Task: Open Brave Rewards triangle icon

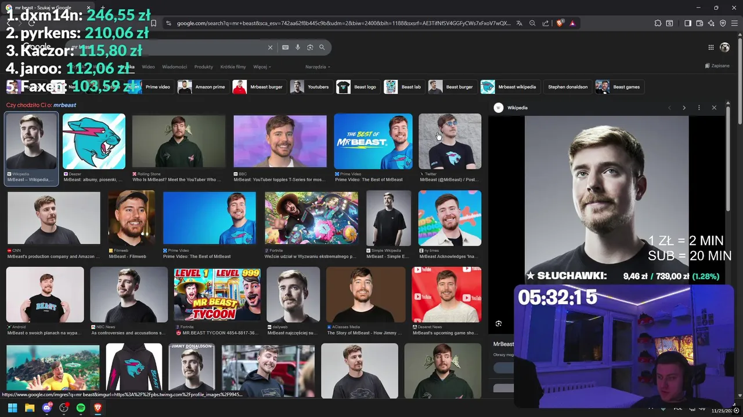Action: (572, 23)
